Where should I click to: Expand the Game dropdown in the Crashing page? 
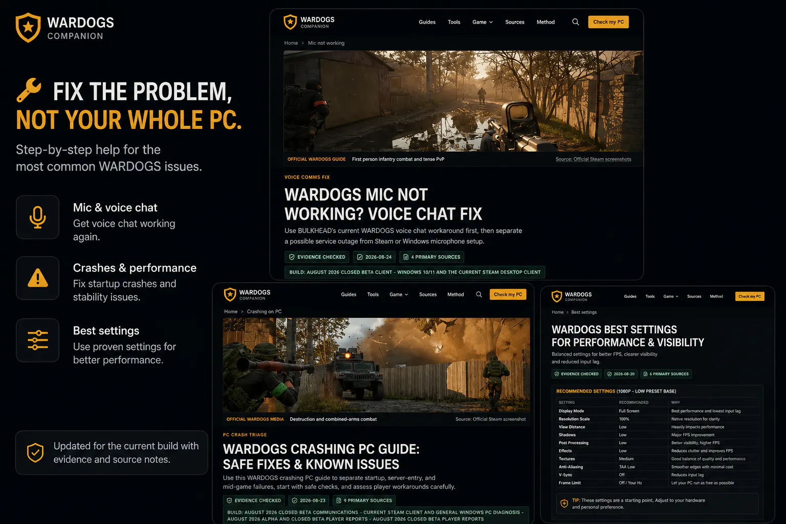399,294
